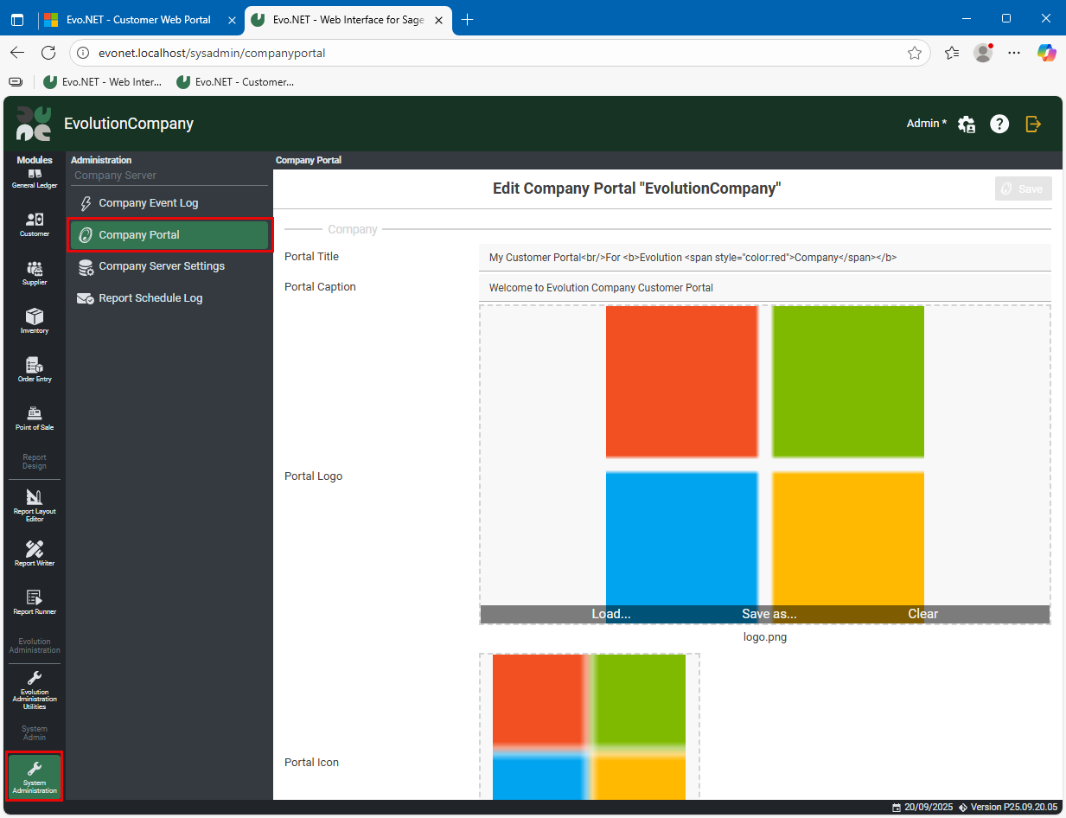Select Company Server Settings menu item

pos(161,266)
